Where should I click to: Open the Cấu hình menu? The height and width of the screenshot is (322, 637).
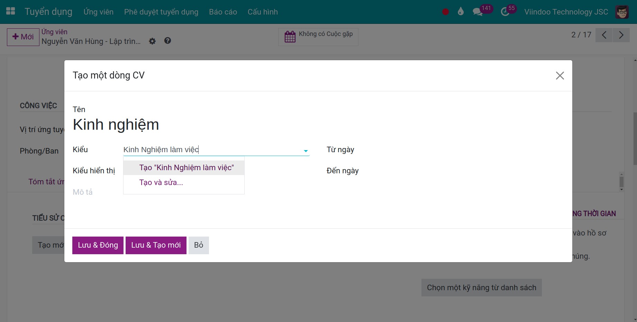coord(263,12)
